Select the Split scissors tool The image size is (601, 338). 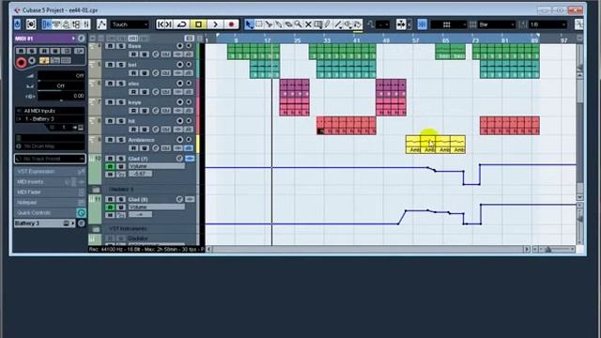click(x=270, y=24)
